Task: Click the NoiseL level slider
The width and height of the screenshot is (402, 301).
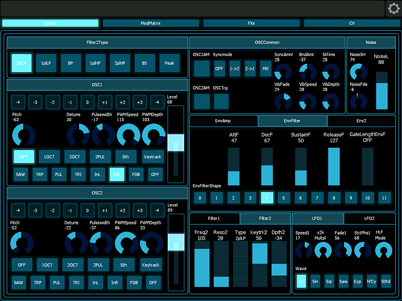Action: point(381,92)
